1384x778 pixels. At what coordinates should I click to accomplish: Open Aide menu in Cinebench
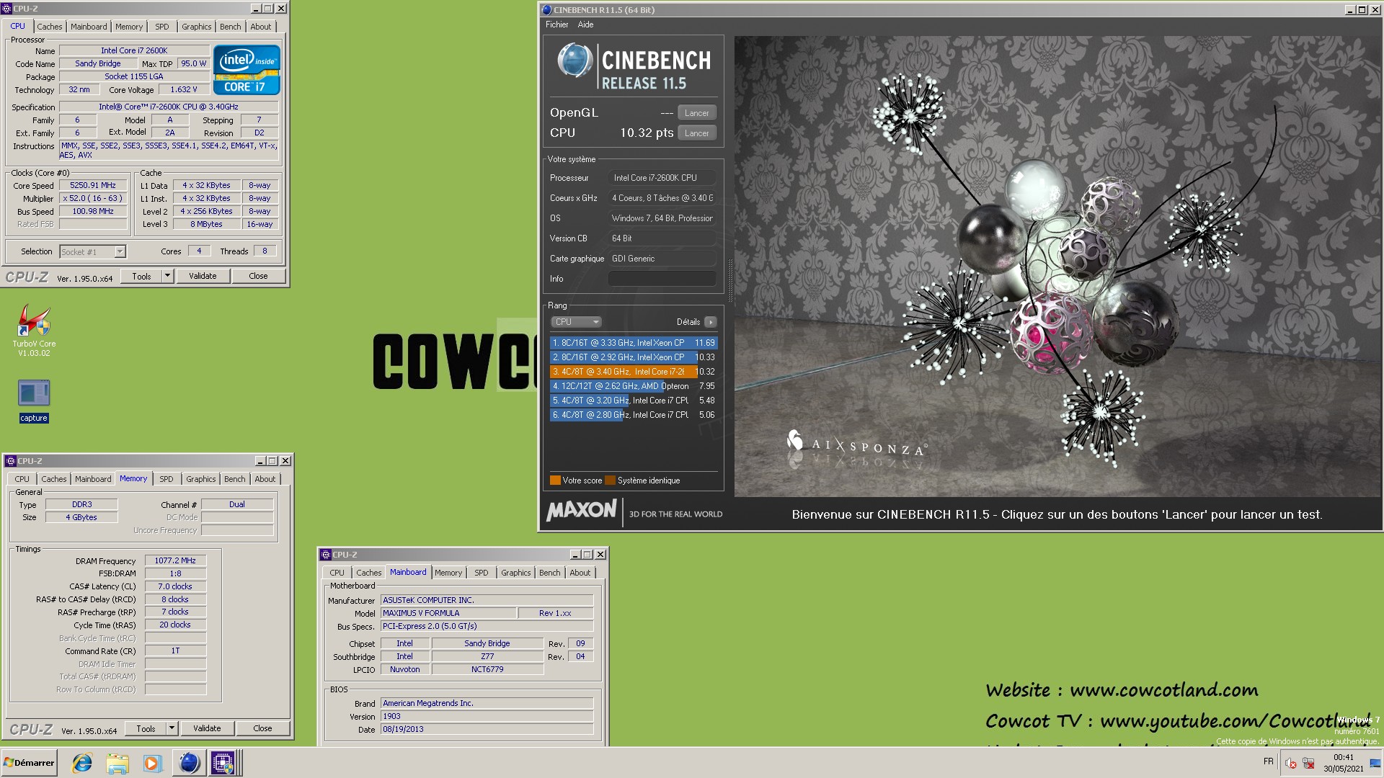tap(586, 24)
